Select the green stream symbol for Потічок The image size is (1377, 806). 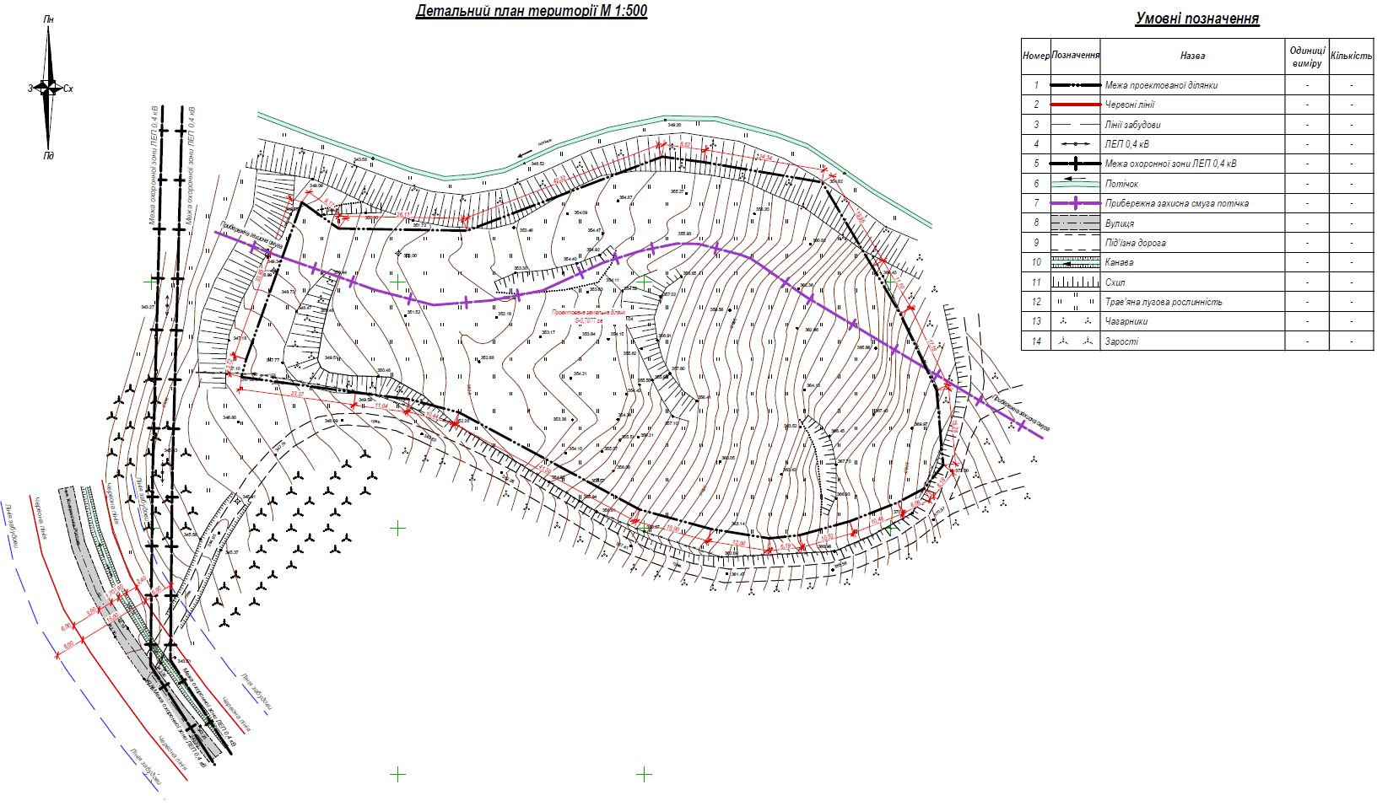pyautogui.click(x=1075, y=183)
